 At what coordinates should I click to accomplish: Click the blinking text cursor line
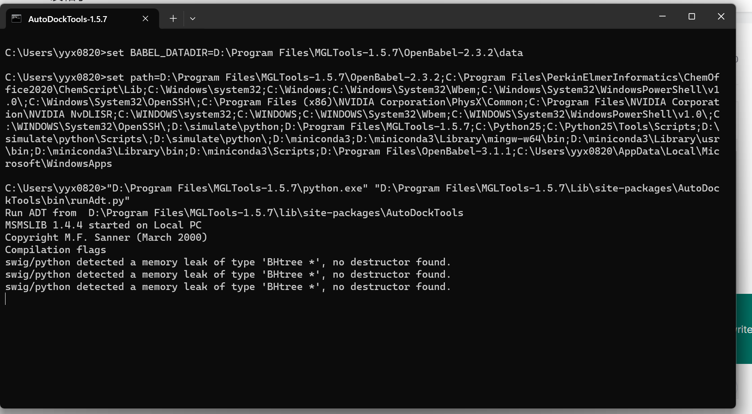tap(6, 299)
